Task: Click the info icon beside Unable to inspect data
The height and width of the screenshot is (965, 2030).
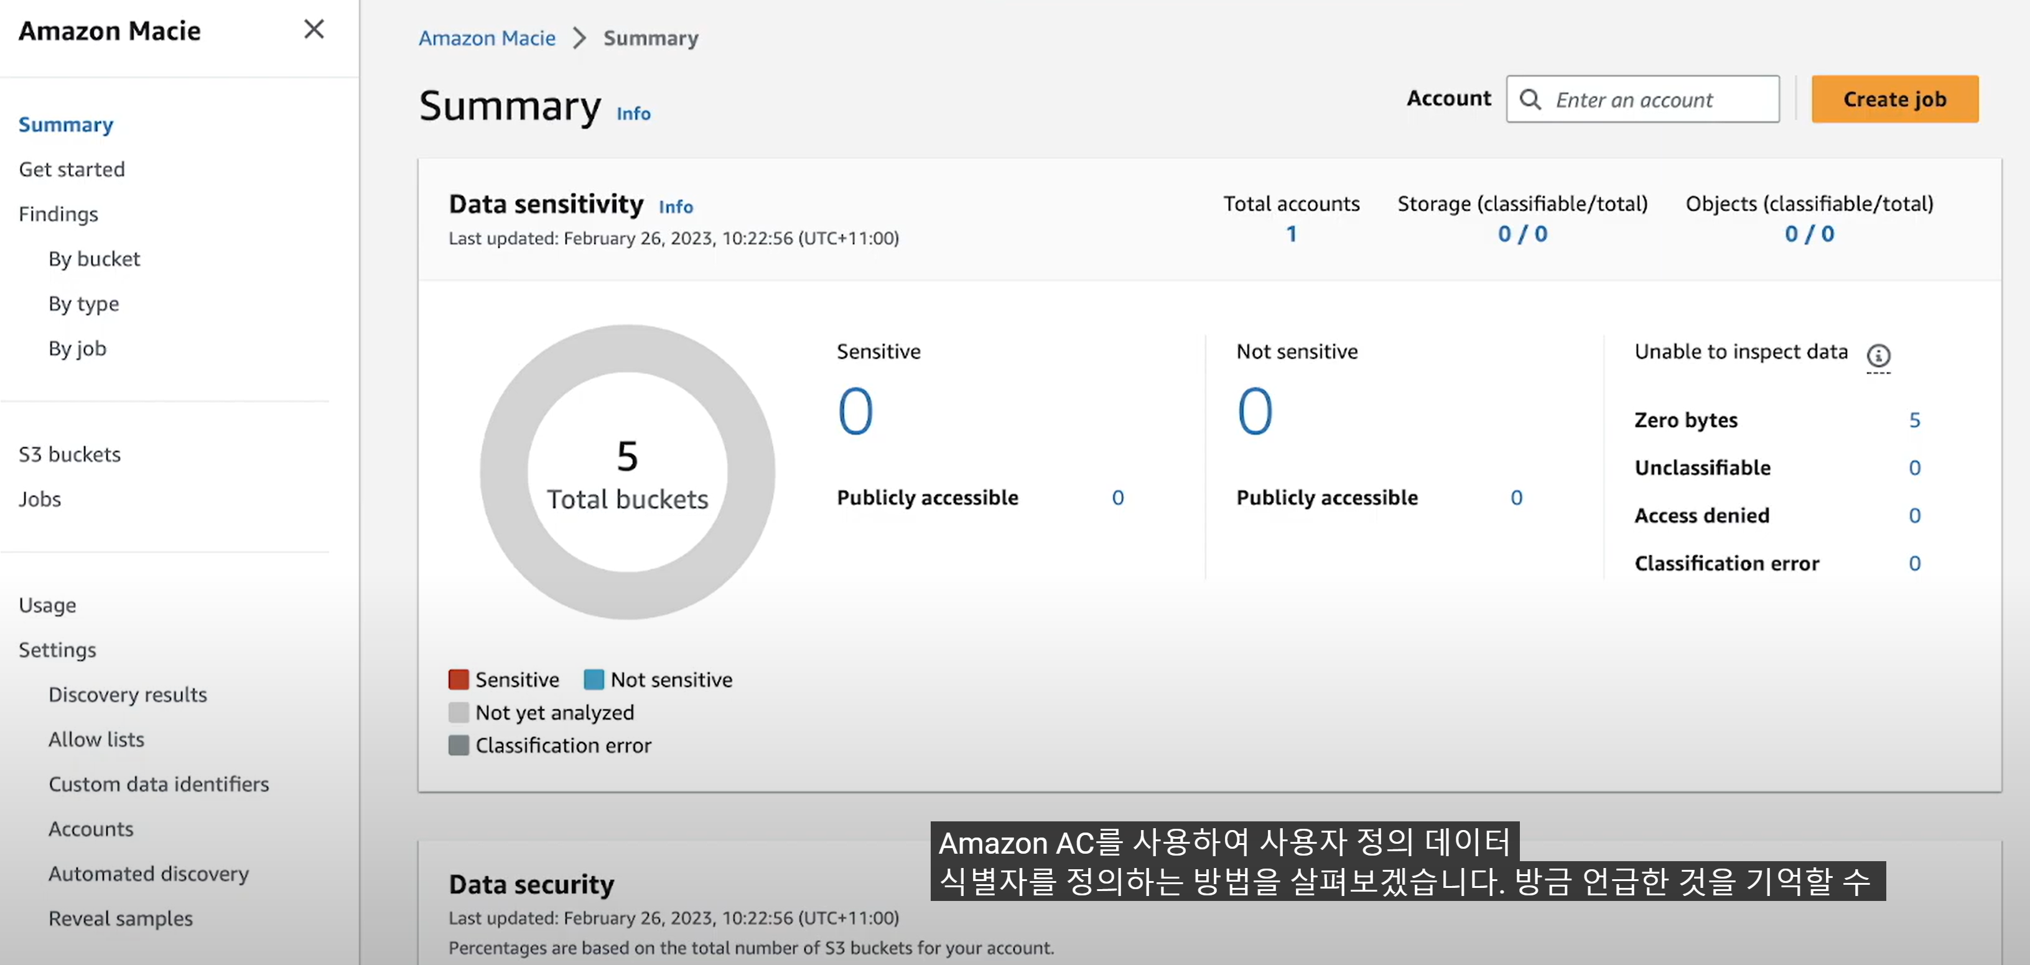Action: 1878,356
